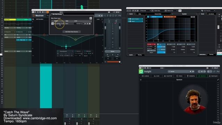
Task: Open Neutron help question-mark icon
Action: click(113, 16)
